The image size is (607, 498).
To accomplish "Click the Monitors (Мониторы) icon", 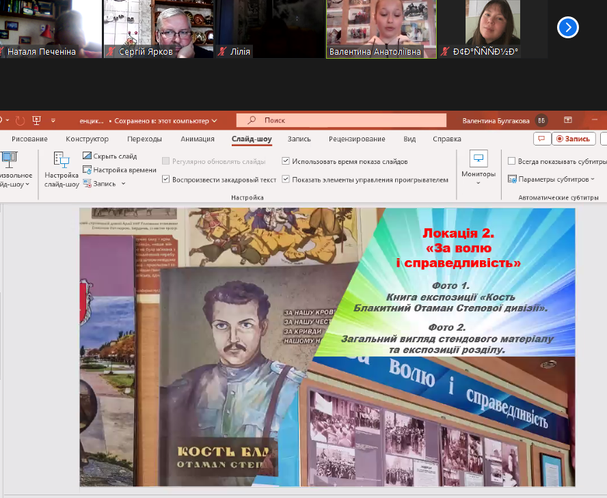I will 478,159.
